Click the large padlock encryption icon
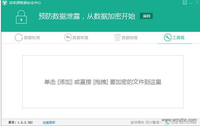 [x=21, y=17]
